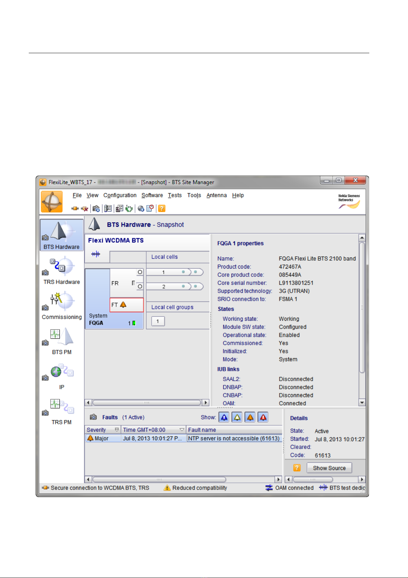Click the sort arrow on Time GMT+08:00 column

coord(182,430)
